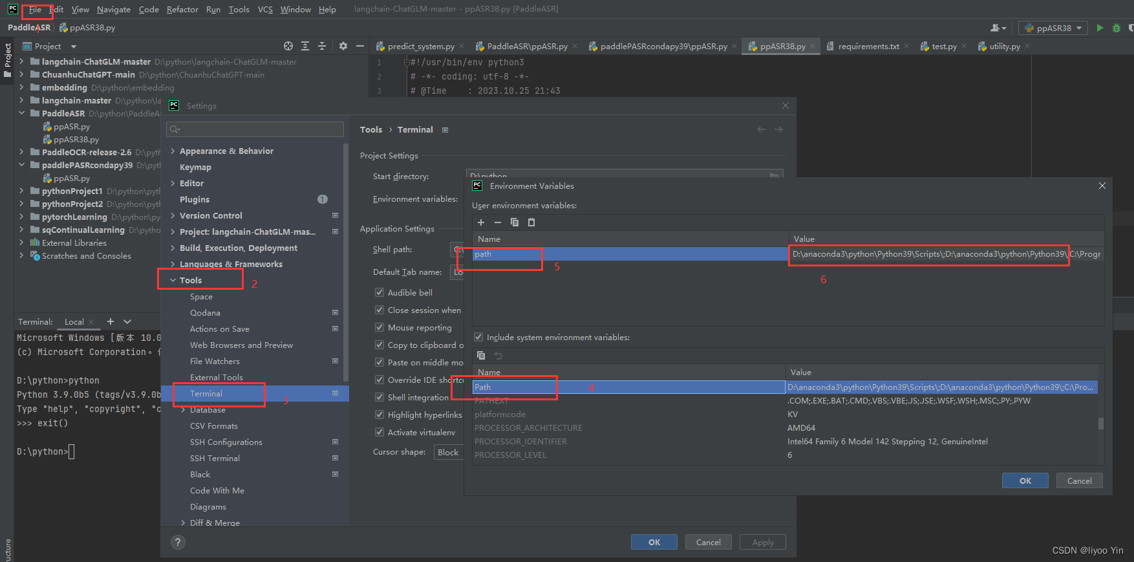
Task: Confirm Environment Variables with OK
Action: [1025, 481]
